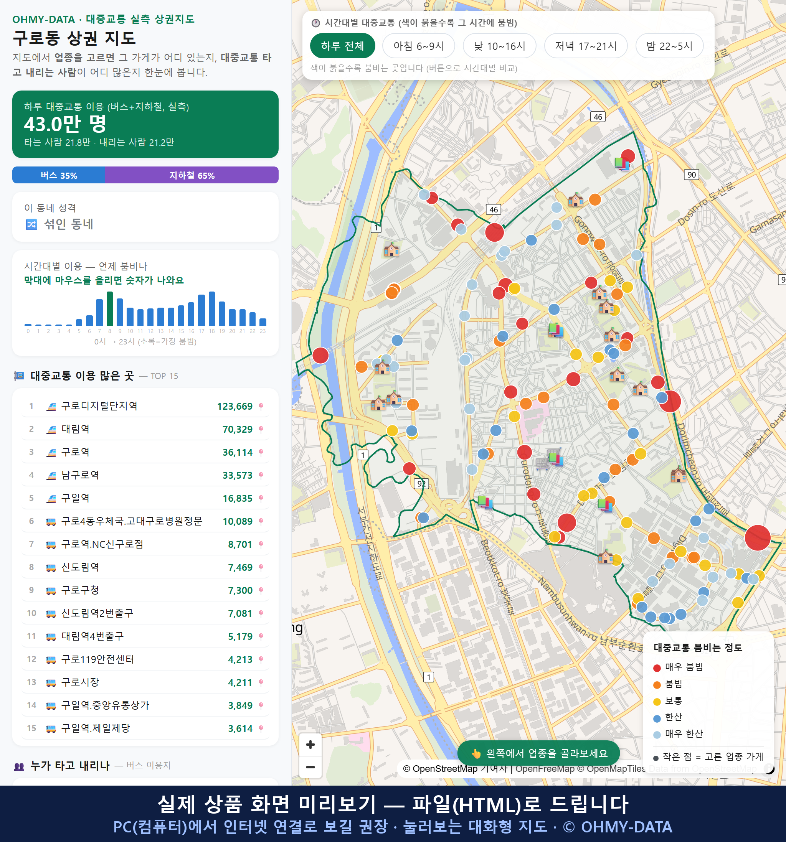Select 구로역.NC신구로점 in the list

pos(145,544)
